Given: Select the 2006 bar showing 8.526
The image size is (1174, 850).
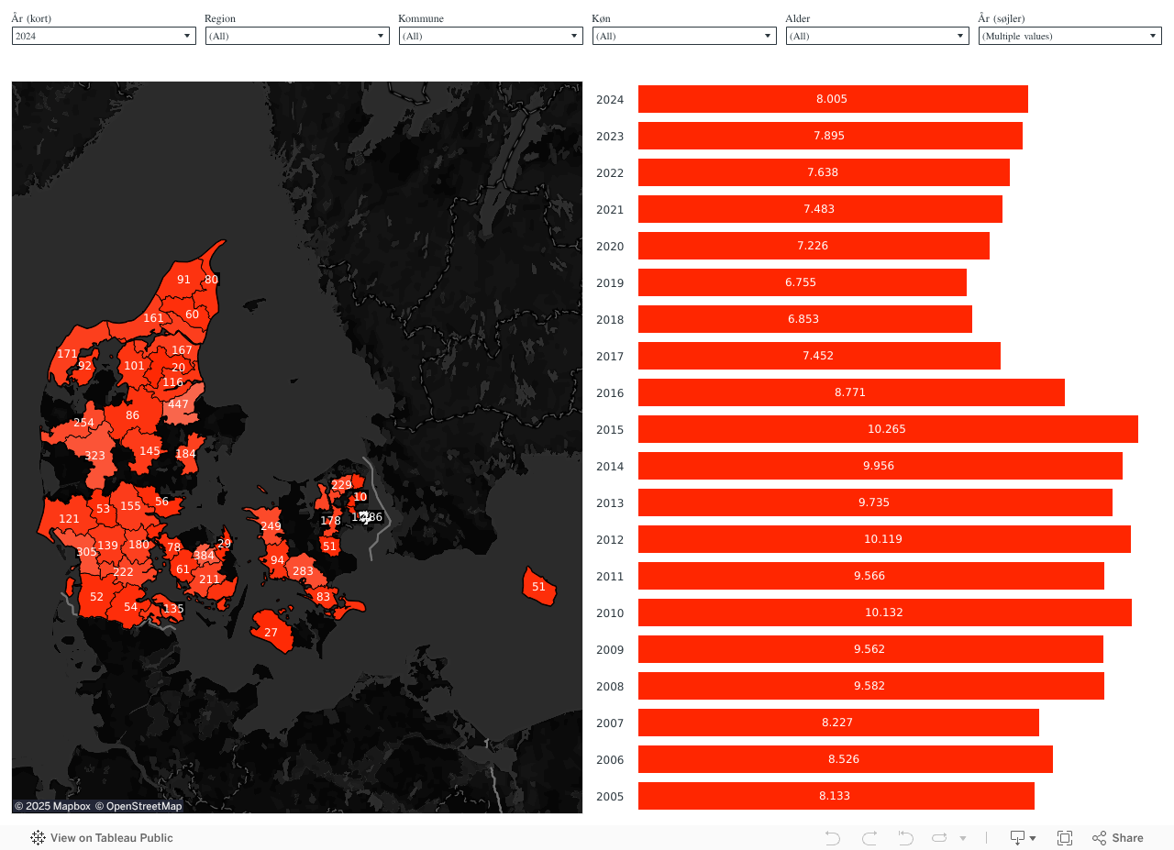Looking at the screenshot, I should point(846,759).
